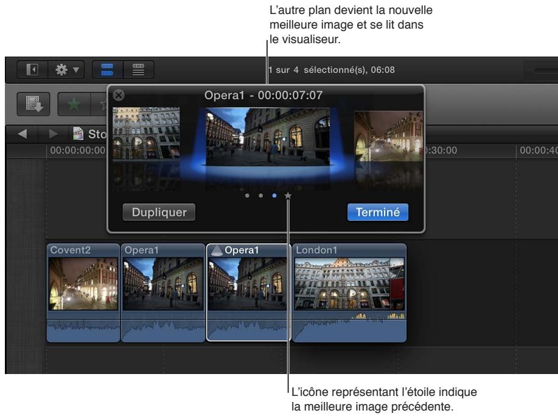
Task: Switch to list view
Action: click(x=138, y=69)
